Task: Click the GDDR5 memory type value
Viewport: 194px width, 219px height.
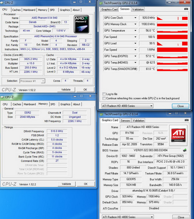Action: click(x=131, y=179)
